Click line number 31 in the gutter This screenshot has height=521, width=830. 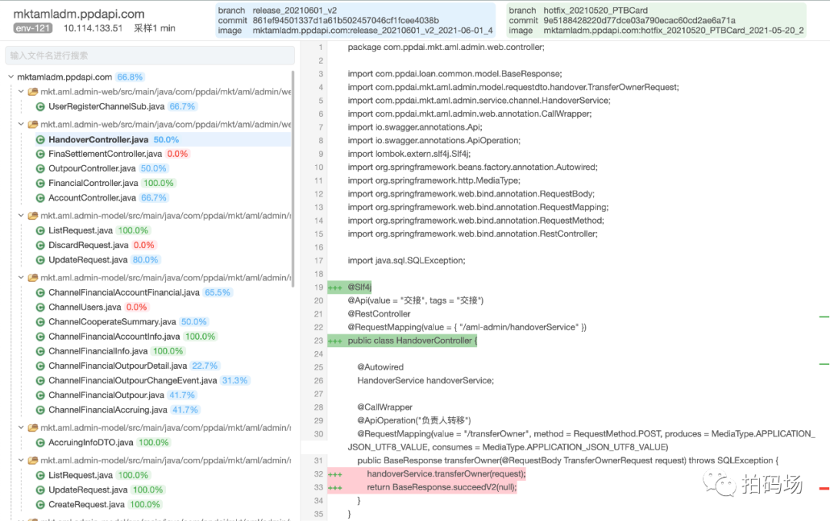pyautogui.click(x=318, y=460)
